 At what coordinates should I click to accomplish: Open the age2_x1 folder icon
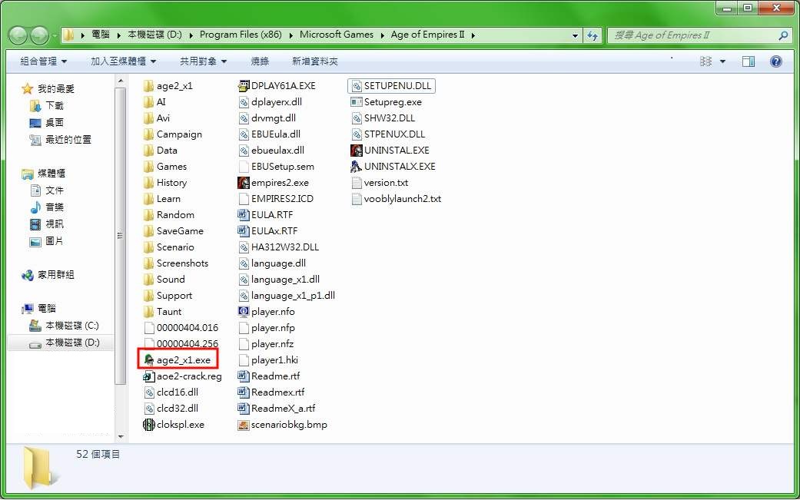(148, 85)
